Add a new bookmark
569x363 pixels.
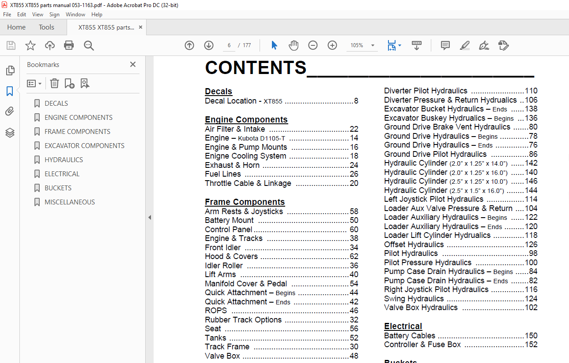tap(69, 83)
